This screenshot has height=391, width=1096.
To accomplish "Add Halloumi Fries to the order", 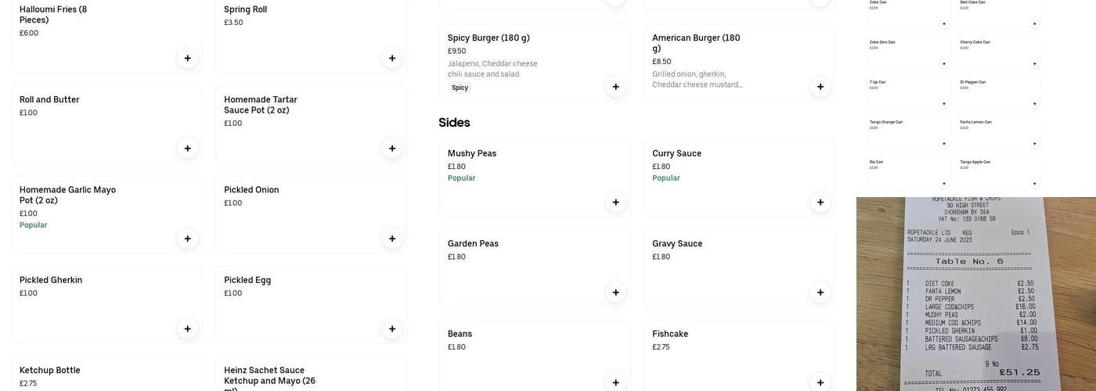I will click(x=187, y=58).
